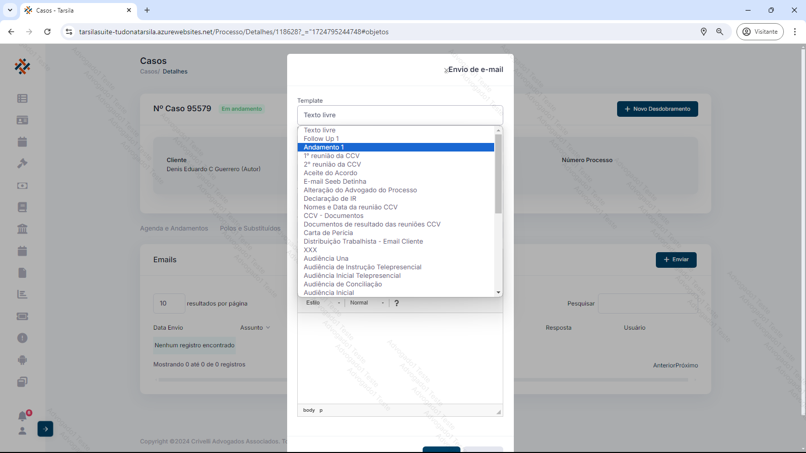806x453 pixels.
Task: Open the Normal format dropdown
Action: pyautogui.click(x=367, y=303)
